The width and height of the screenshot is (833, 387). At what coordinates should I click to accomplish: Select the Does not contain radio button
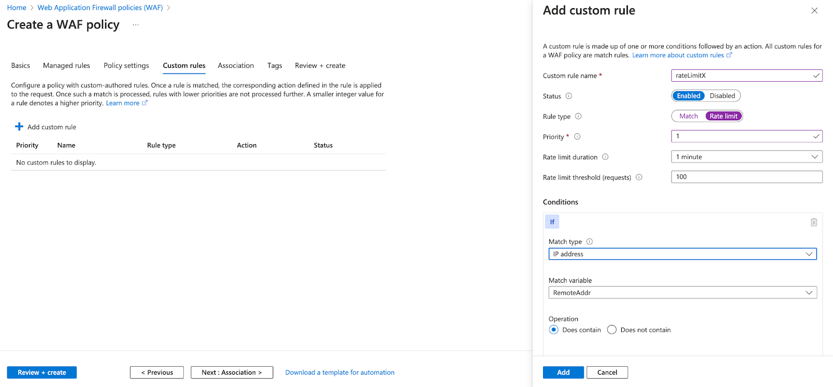pos(612,330)
